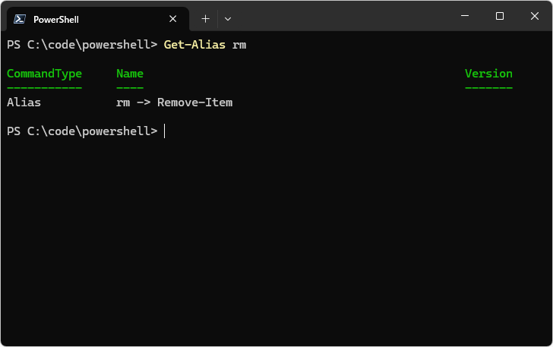The image size is (553, 347).
Task: Click the empty title bar drag area
Action: (342, 16)
